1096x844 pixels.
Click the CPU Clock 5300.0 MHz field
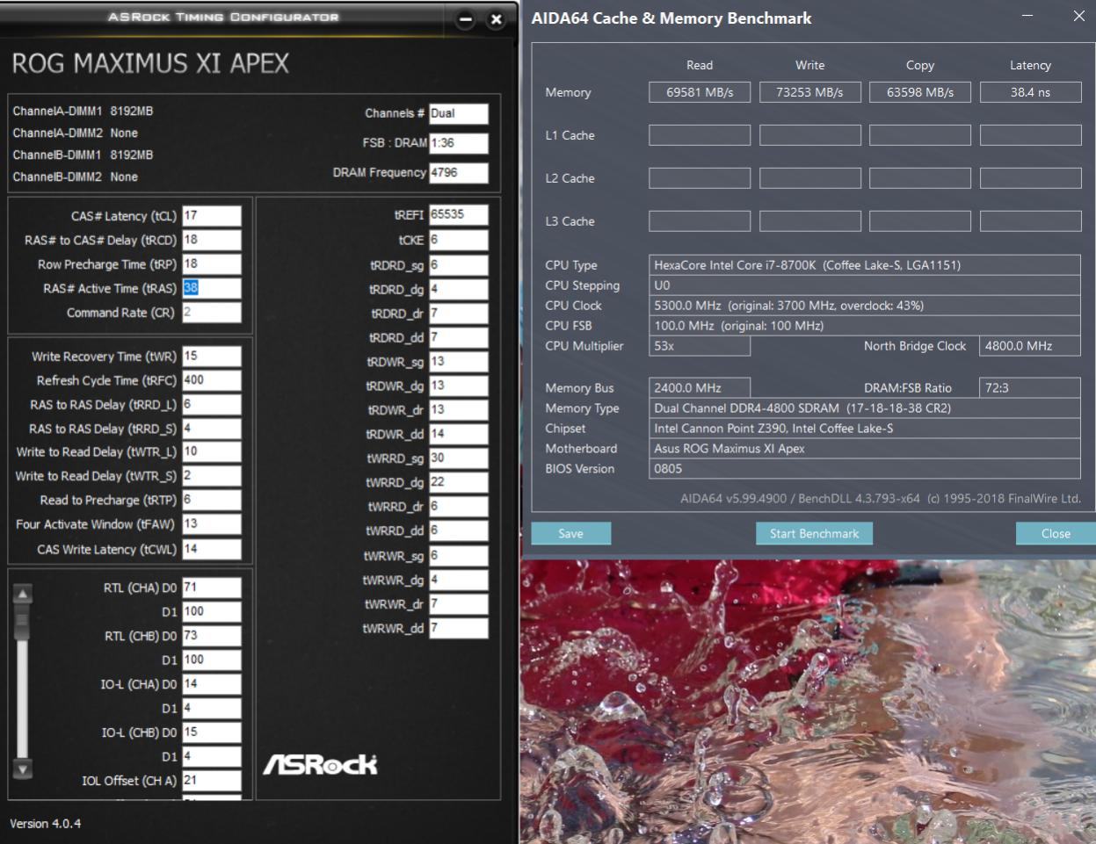(865, 306)
